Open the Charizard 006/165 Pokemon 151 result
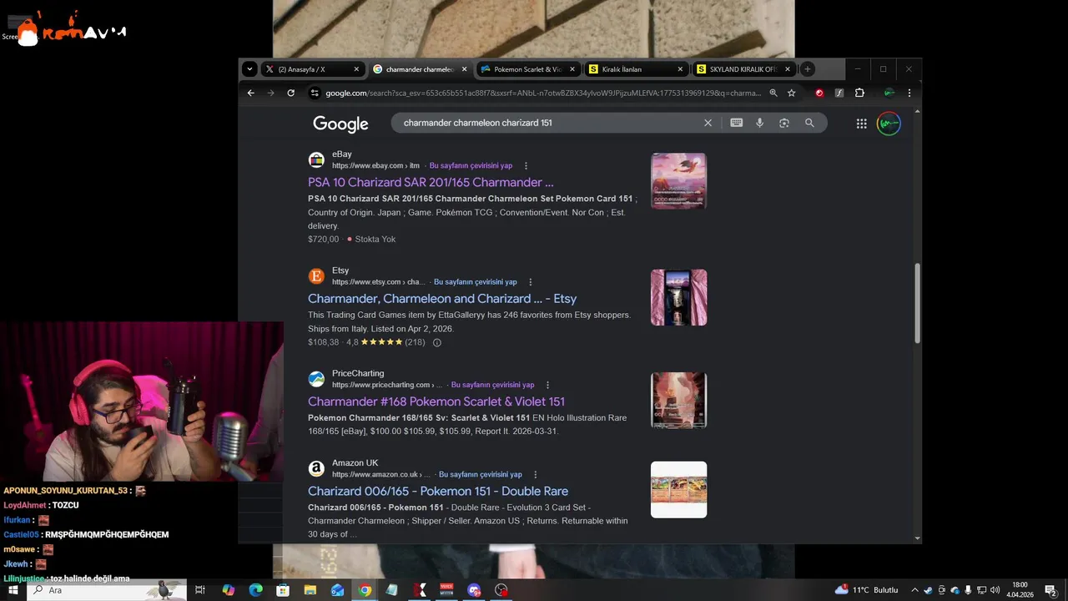 click(438, 491)
